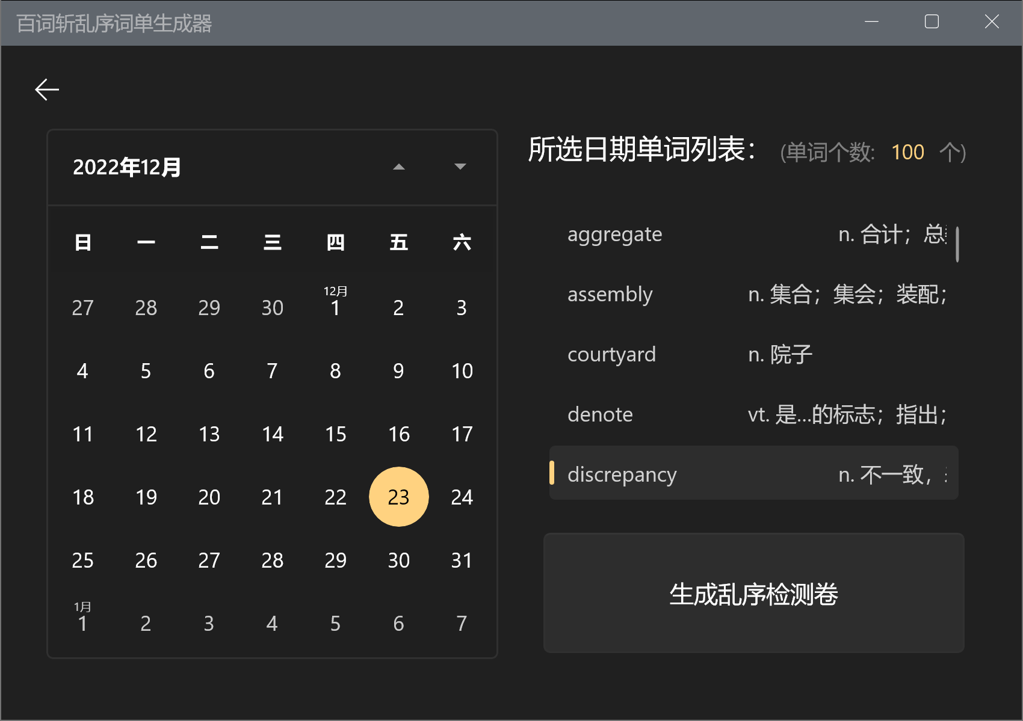Click day 25 on the calendar
The width and height of the screenshot is (1023, 721).
pyautogui.click(x=82, y=560)
